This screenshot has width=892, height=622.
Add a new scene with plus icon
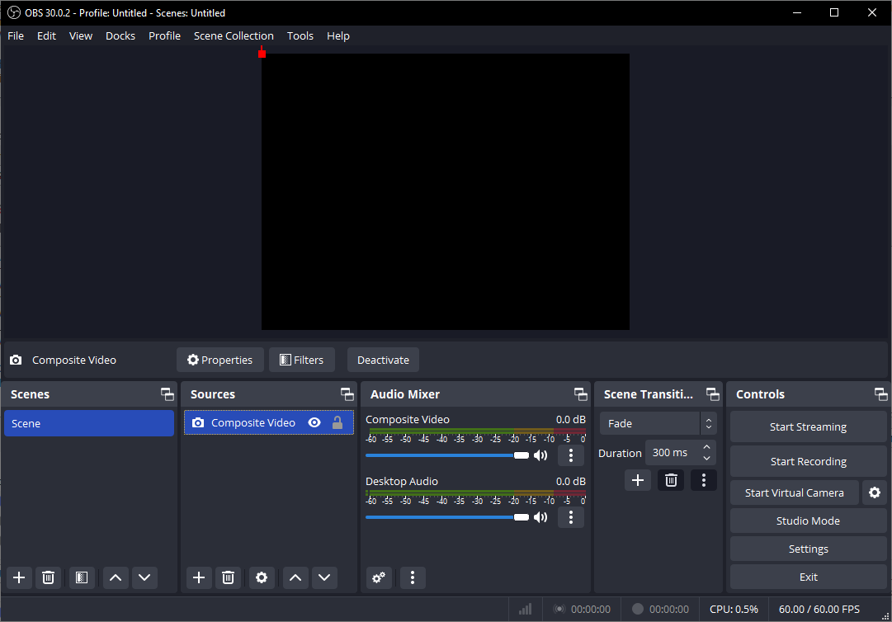[19, 577]
